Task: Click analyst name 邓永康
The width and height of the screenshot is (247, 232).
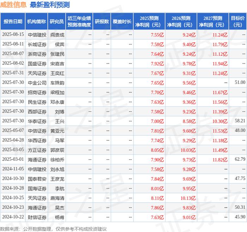Action: [x=57, y=102]
